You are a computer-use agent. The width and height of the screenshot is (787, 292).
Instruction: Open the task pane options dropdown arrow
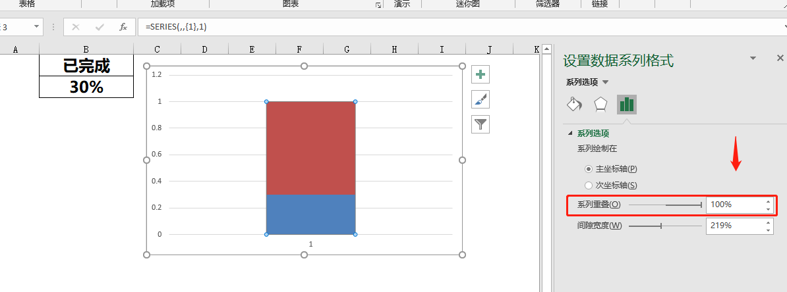pos(753,59)
